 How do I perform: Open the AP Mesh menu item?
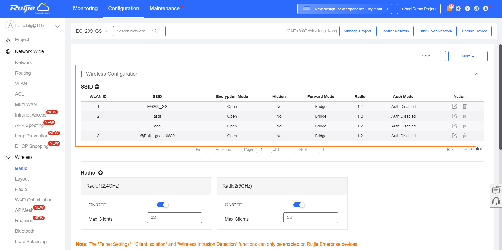pos(24,210)
